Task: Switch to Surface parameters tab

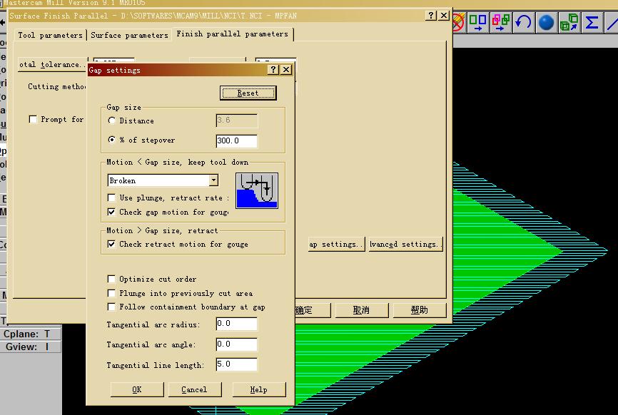Action: click(x=129, y=35)
